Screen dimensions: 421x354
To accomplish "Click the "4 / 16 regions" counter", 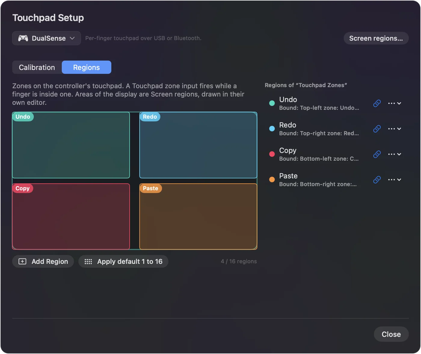I will [x=239, y=261].
